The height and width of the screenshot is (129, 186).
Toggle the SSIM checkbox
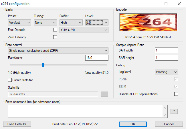[x=176, y=87]
